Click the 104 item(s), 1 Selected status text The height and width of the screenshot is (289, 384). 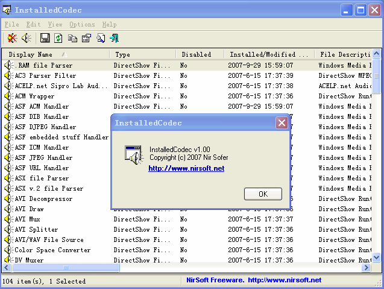44,281
